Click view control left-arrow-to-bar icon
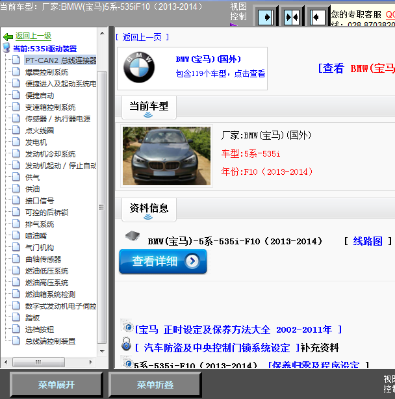Screen dimensions: 395x399 coord(318,18)
